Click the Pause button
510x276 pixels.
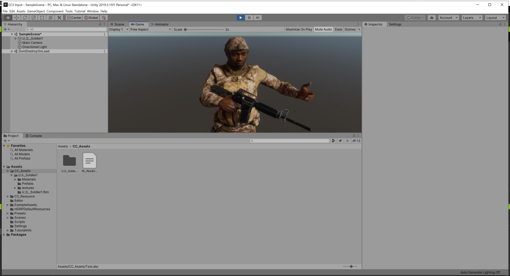coord(249,18)
